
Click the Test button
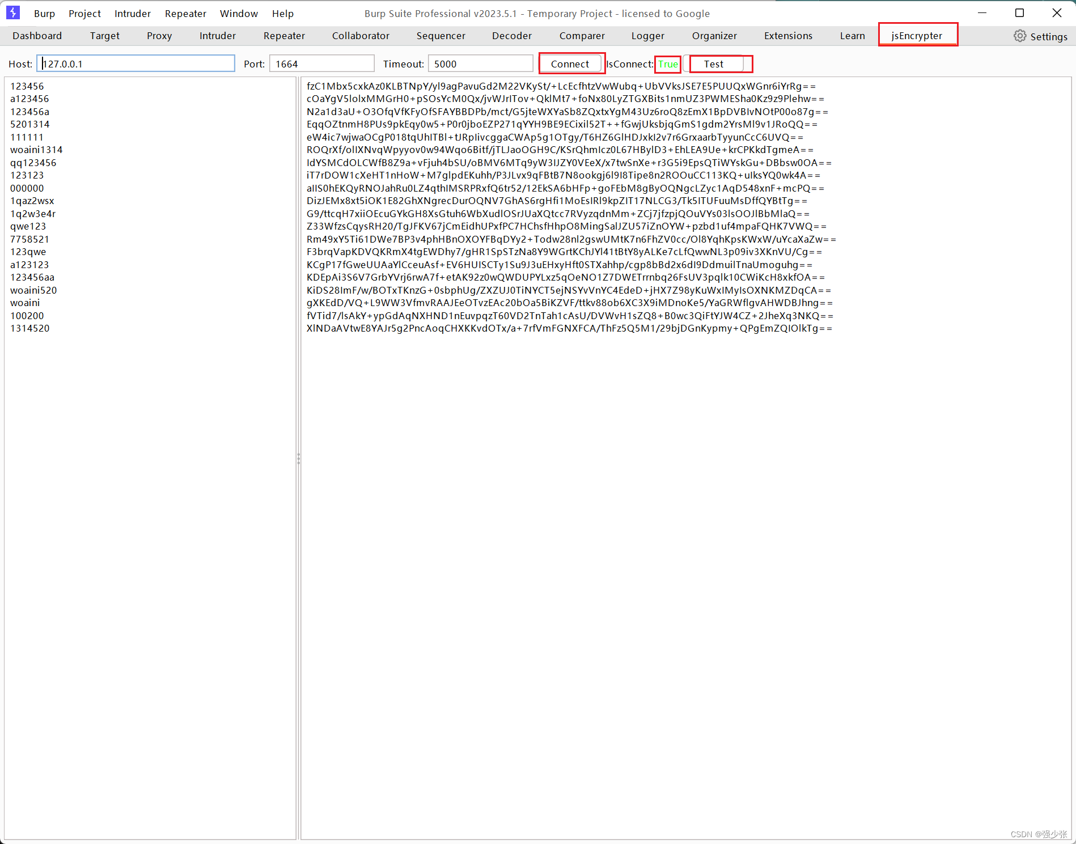point(714,63)
